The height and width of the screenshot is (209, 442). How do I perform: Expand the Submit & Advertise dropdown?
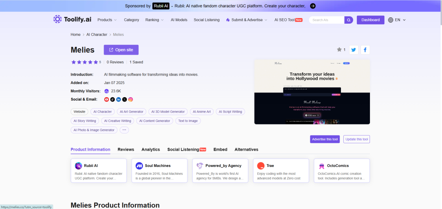click(247, 20)
